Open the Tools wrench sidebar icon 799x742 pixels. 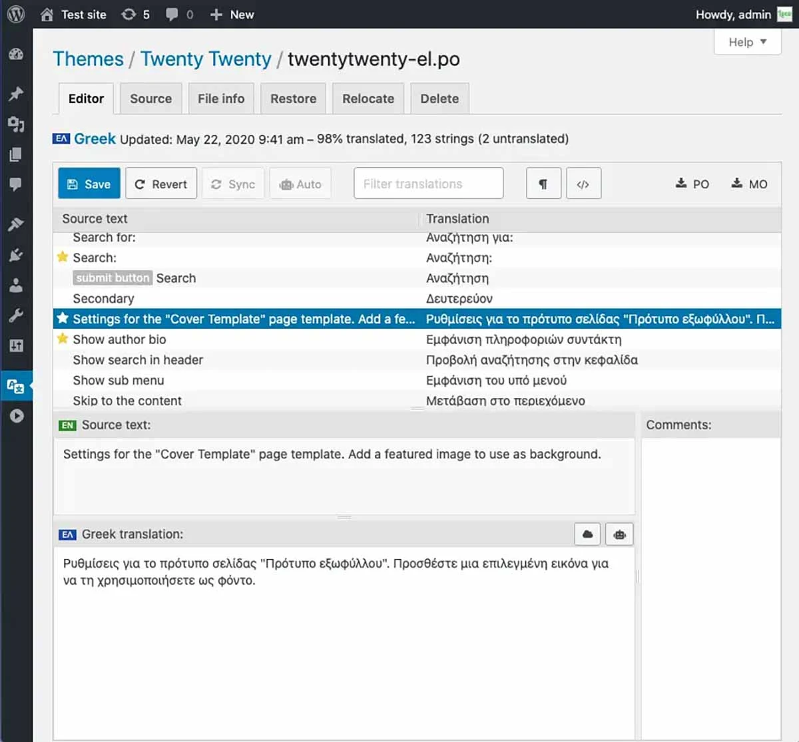16,315
